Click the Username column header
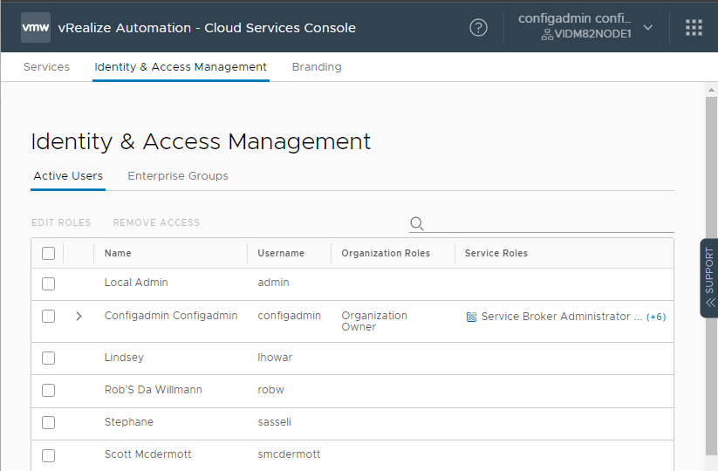Image resolution: width=718 pixels, height=471 pixels. [x=281, y=253]
